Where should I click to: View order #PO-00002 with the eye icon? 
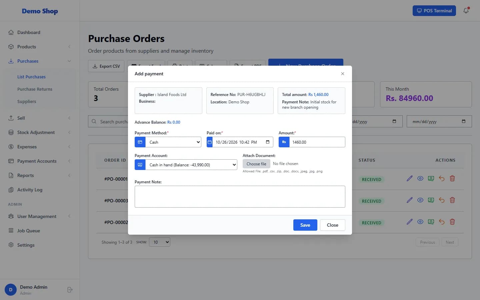click(x=420, y=222)
